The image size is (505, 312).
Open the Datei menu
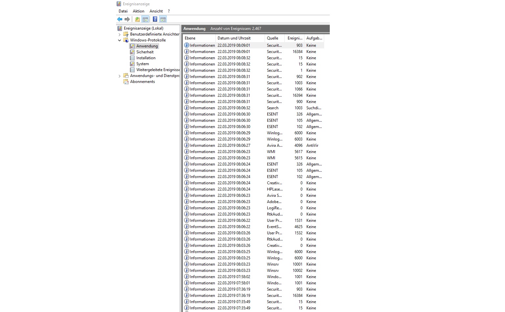[123, 11]
